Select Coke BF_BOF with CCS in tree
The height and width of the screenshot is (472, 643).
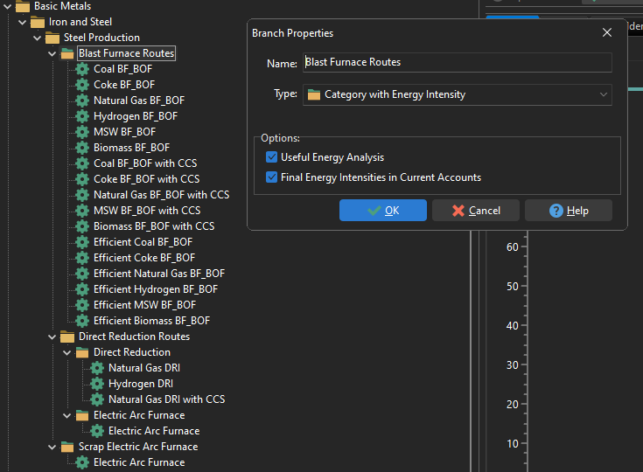(x=146, y=179)
